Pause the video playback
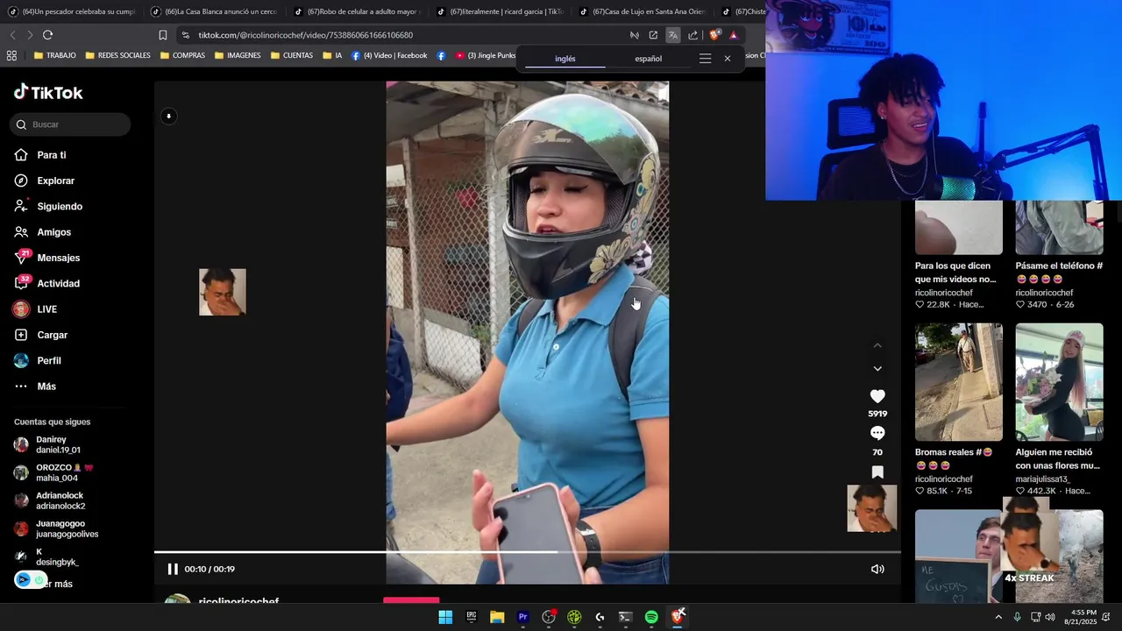1122x631 pixels. 173,570
